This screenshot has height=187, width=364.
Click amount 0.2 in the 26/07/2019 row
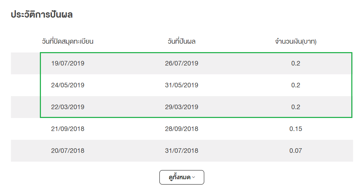coord(296,63)
